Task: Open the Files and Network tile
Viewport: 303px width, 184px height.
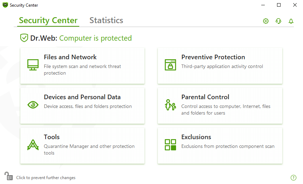Action: pyautogui.click(x=82, y=66)
